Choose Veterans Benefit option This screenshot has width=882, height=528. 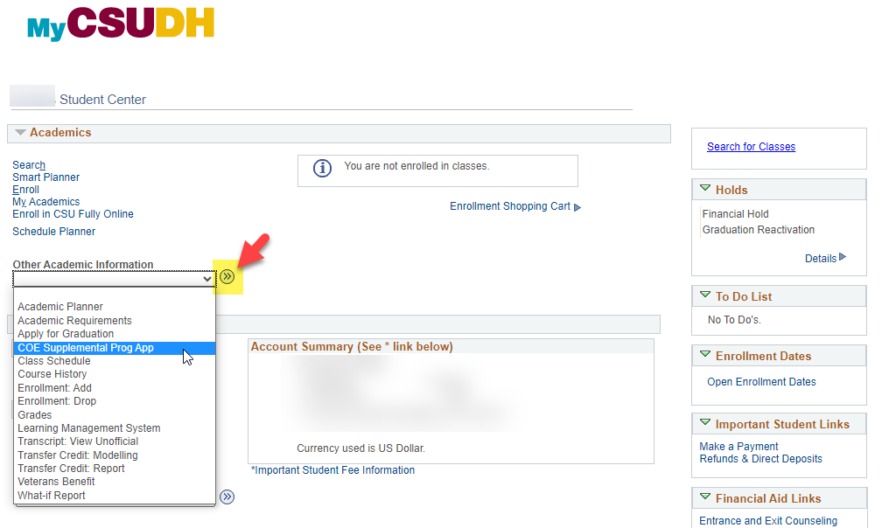[x=114, y=482]
